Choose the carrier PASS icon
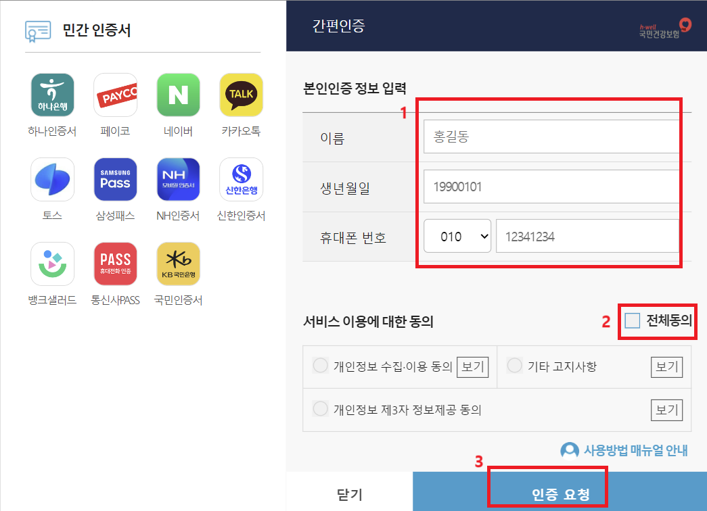Viewport: 707px width, 511px height. tap(116, 264)
